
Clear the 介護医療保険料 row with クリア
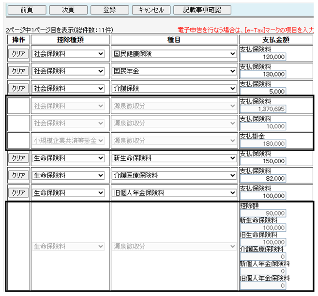(x=18, y=175)
